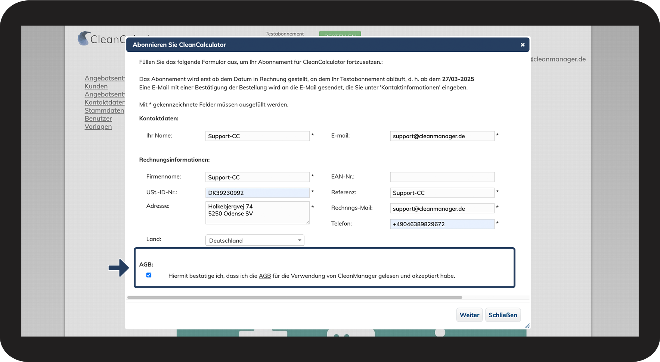
Task: Open Vorlagen in the sidebar menu
Action: tap(98, 126)
